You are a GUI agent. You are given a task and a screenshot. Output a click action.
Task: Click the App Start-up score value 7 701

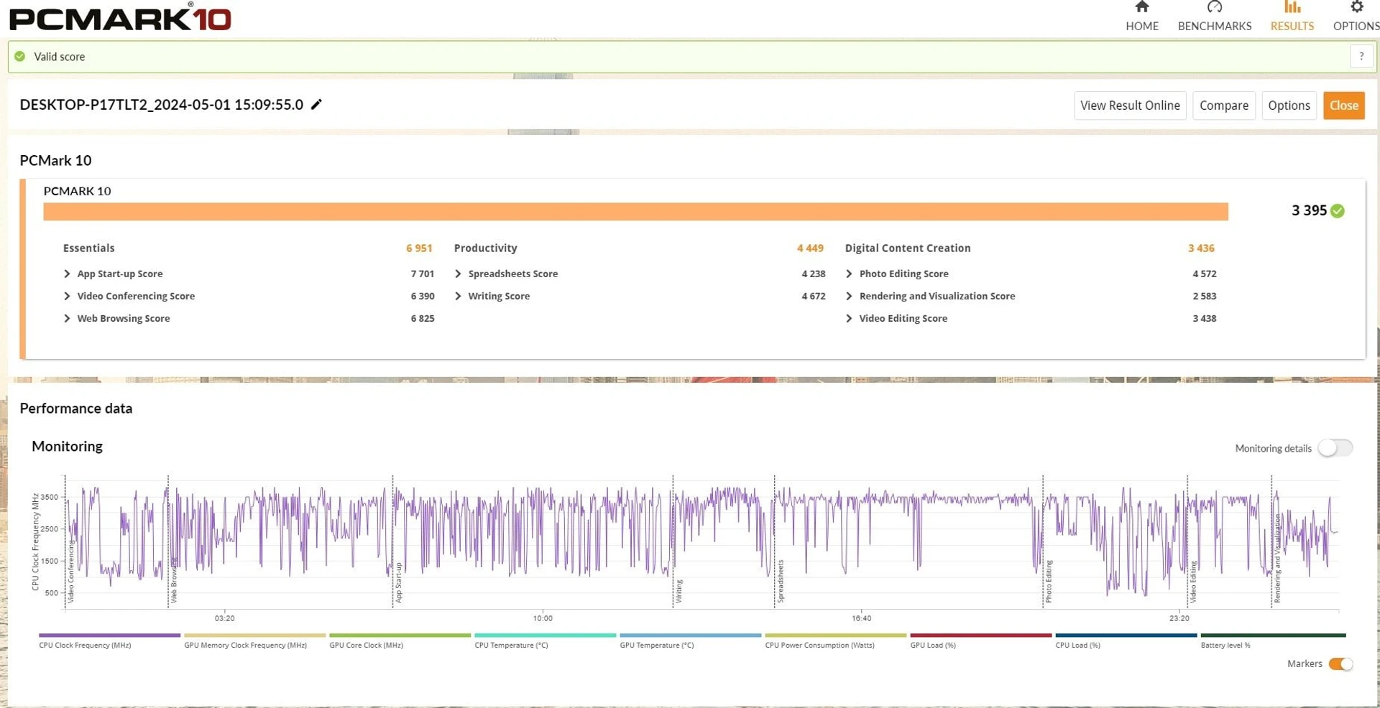423,274
